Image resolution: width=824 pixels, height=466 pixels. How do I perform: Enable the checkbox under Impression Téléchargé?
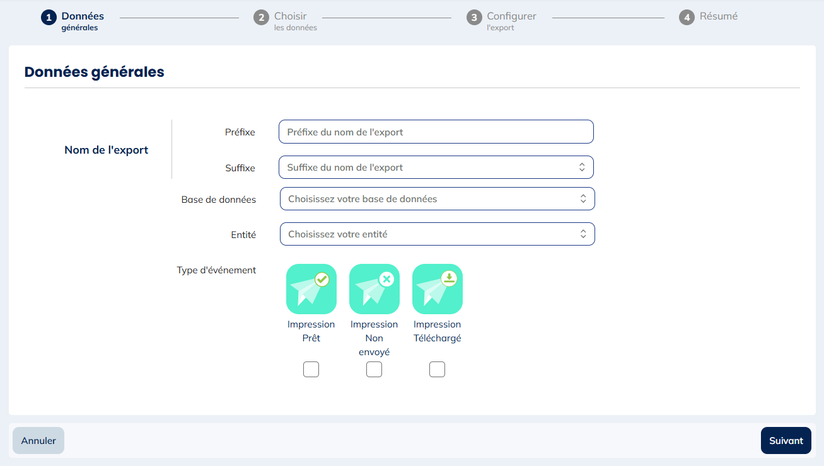click(x=438, y=370)
